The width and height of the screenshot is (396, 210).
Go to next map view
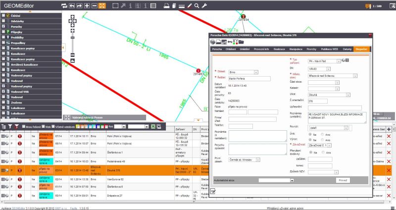point(79,5)
